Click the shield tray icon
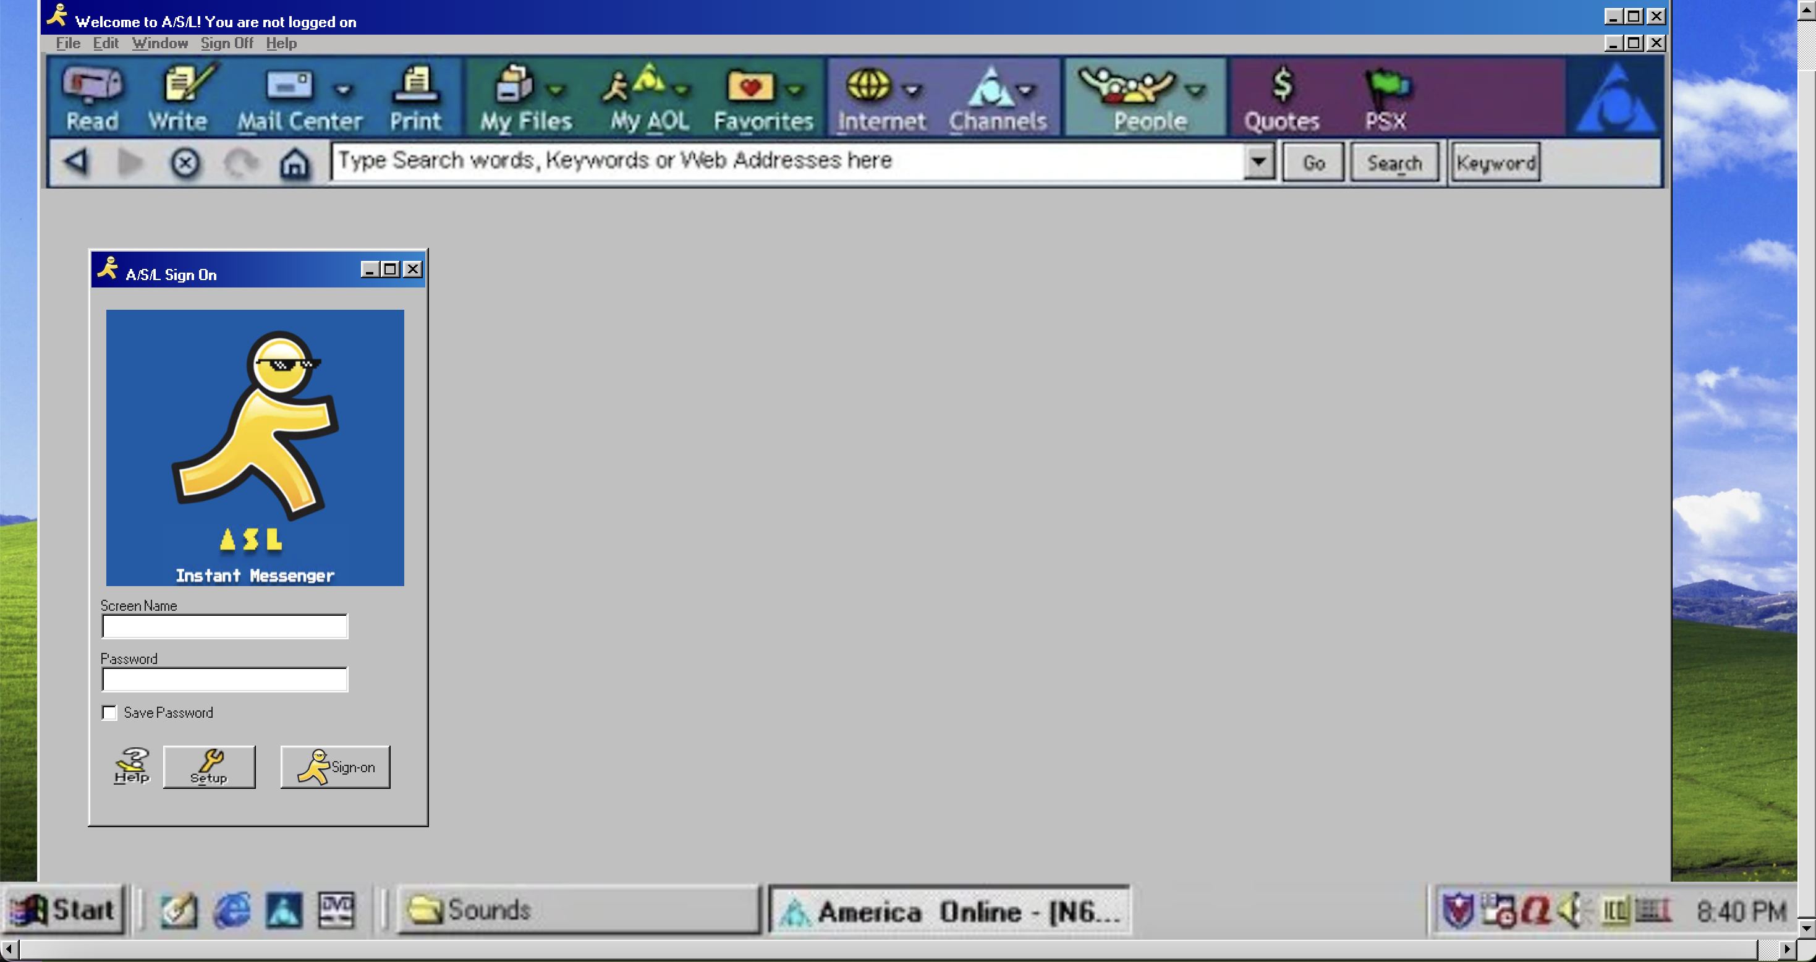 pos(1457,910)
